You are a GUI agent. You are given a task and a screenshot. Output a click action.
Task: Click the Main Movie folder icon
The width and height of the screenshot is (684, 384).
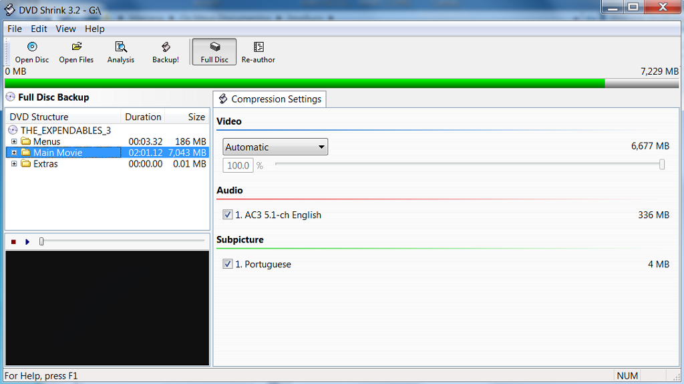click(26, 153)
